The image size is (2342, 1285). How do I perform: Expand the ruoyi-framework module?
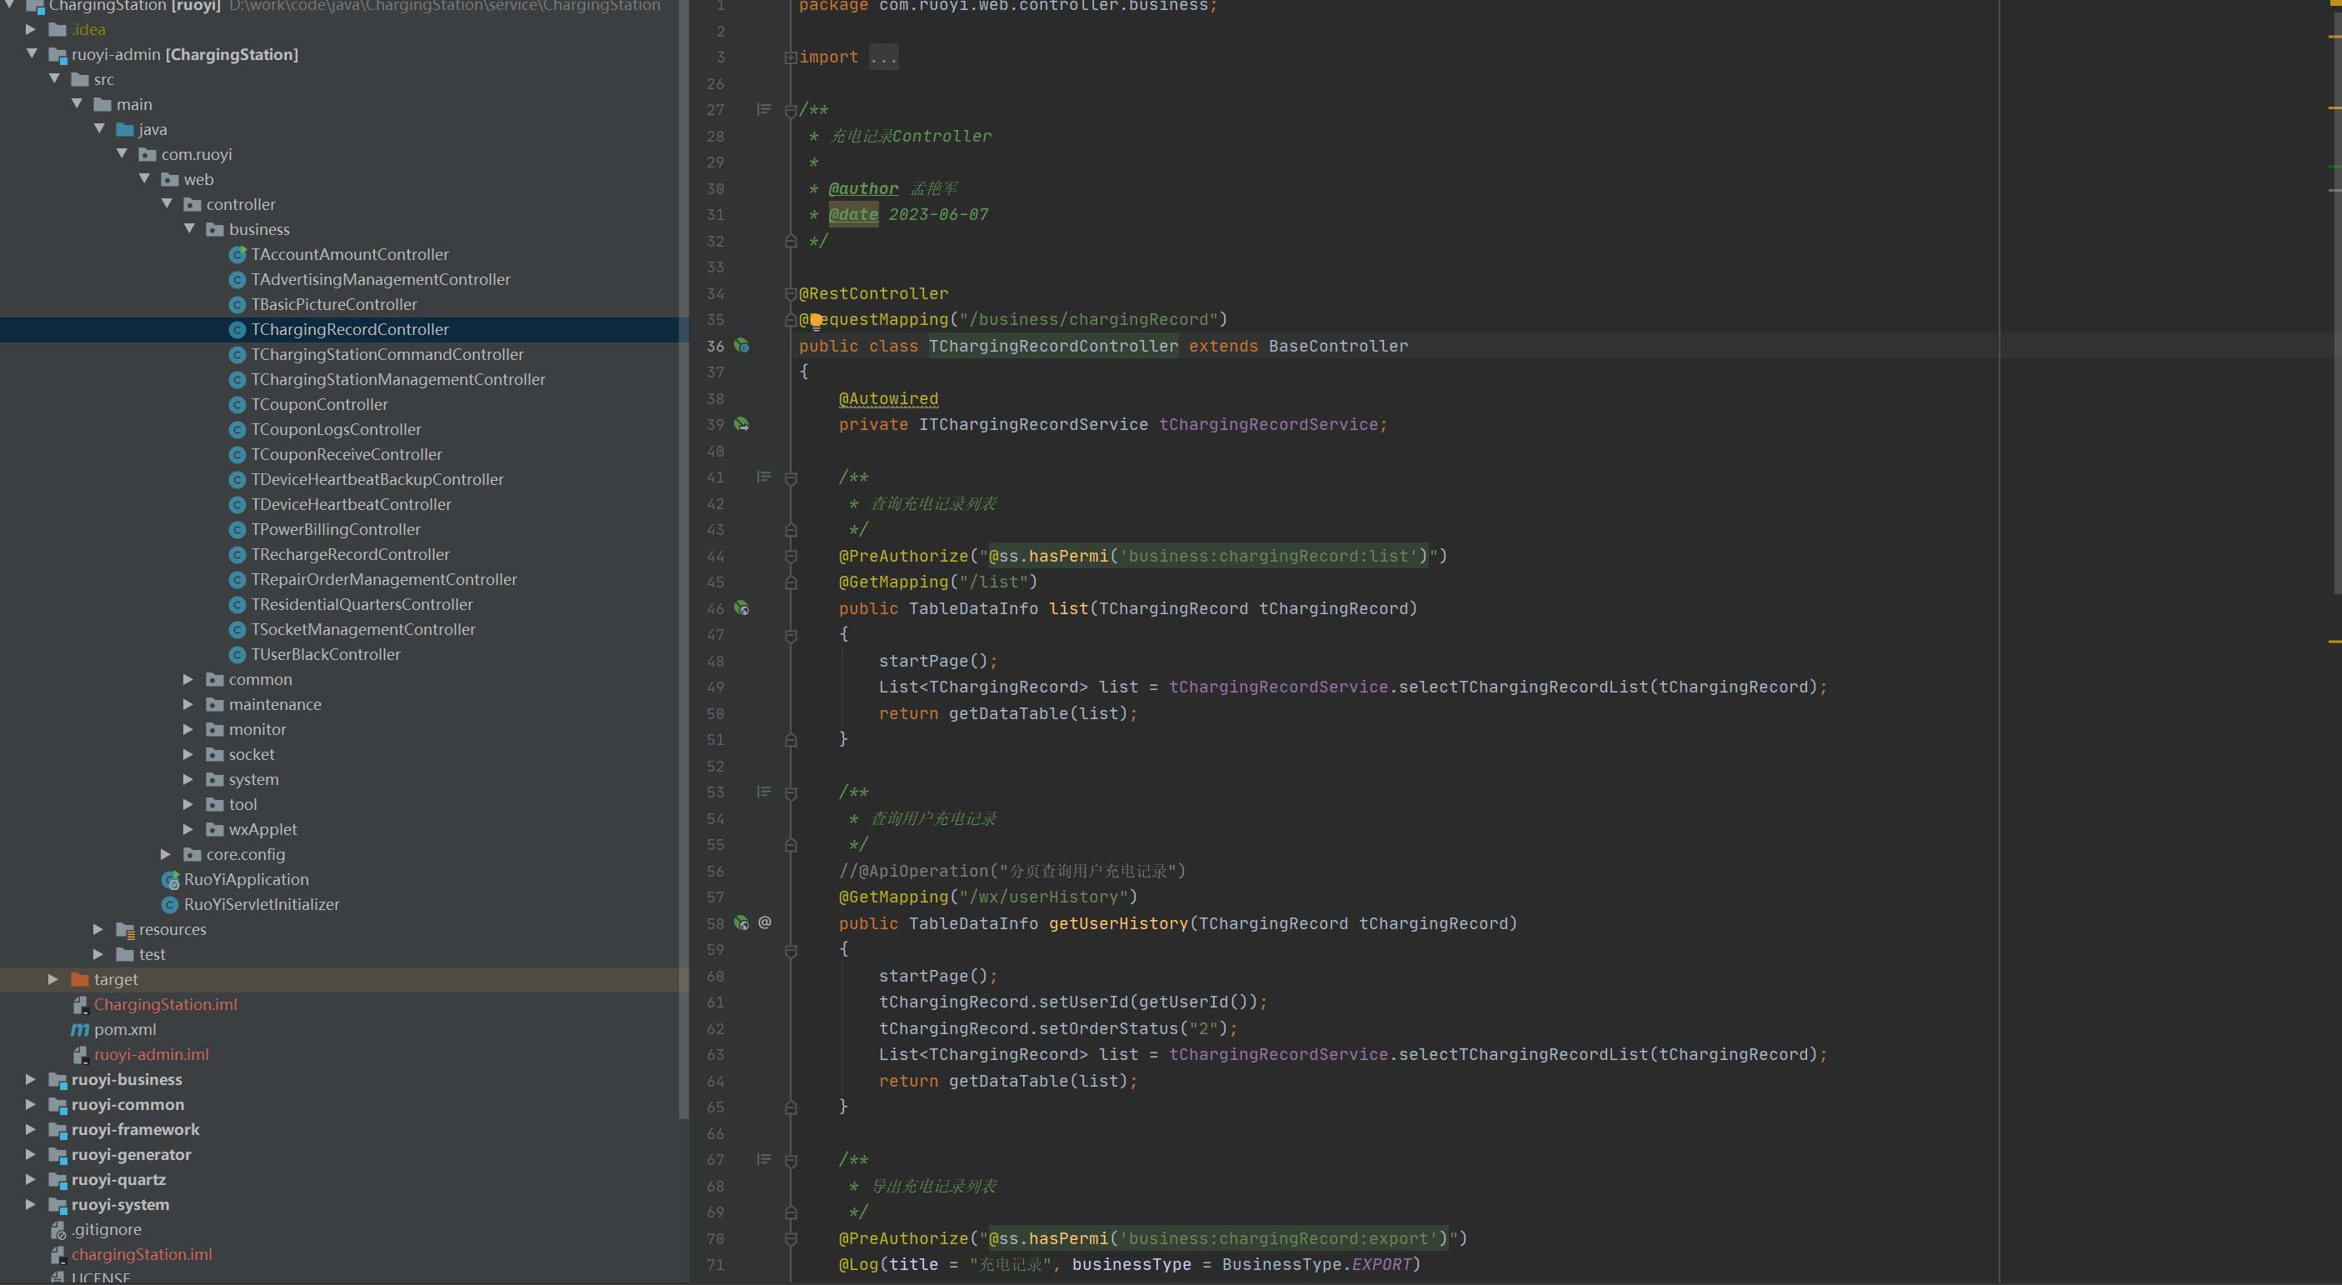click(30, 1129)
